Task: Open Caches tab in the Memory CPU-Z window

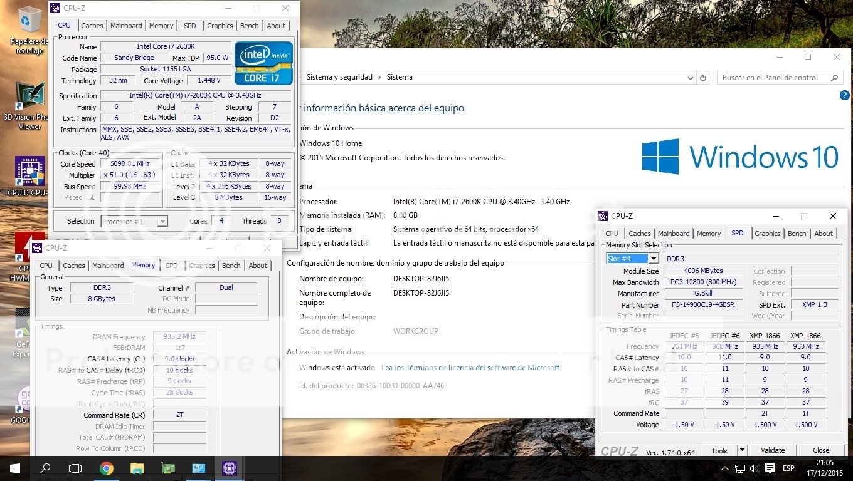Action: pos(74,266)
